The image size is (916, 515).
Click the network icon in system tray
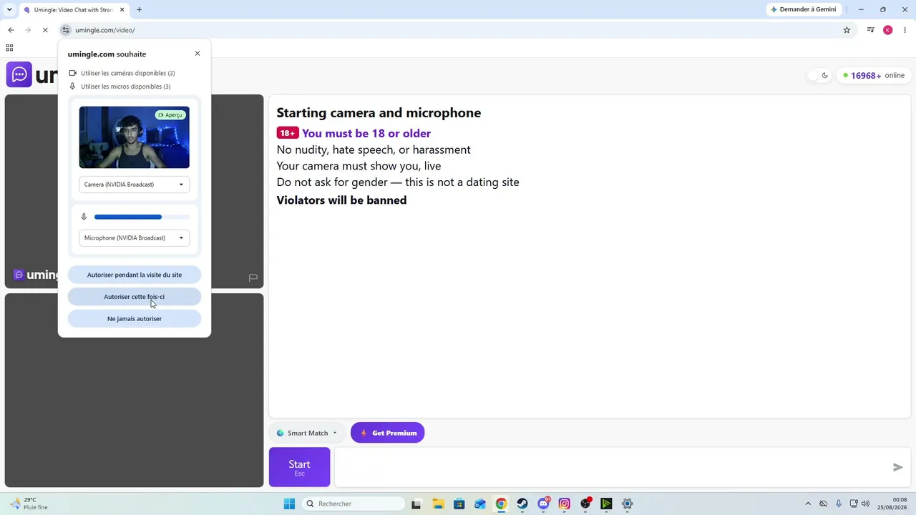point(854,504)
